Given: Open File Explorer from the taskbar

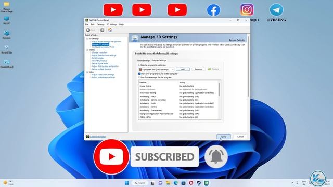Looking at the screenshot, I should click(x=168, y=183).
